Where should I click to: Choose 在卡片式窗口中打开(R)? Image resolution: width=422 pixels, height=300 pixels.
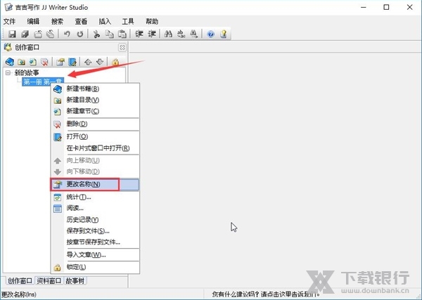point(95,148)
